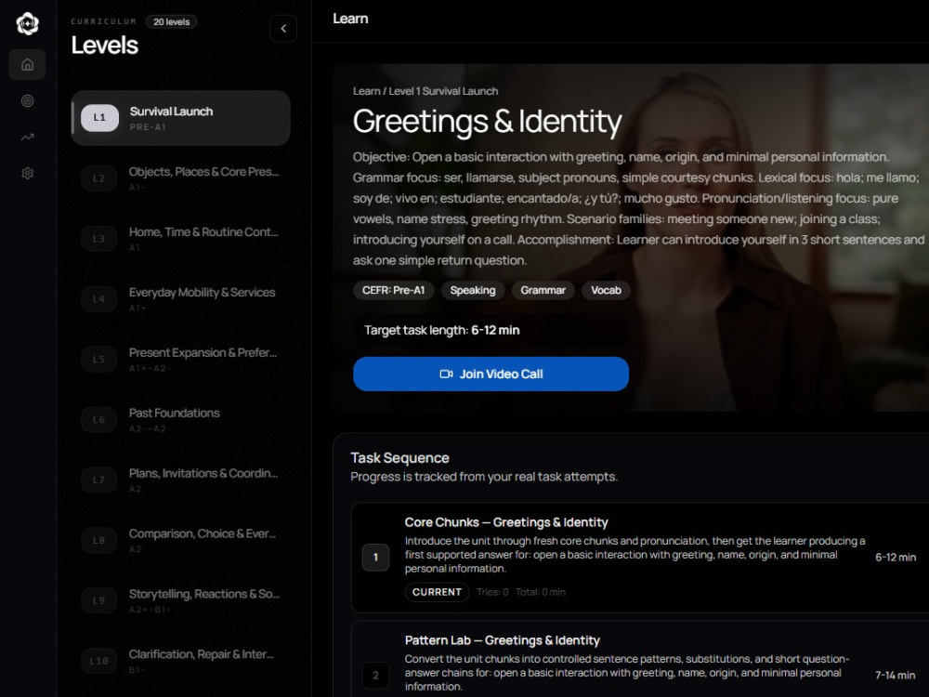Image resolution: width=929 pixels, height=697 pixels.
Task: Click the L5 level badge
Action: point(99,359)
